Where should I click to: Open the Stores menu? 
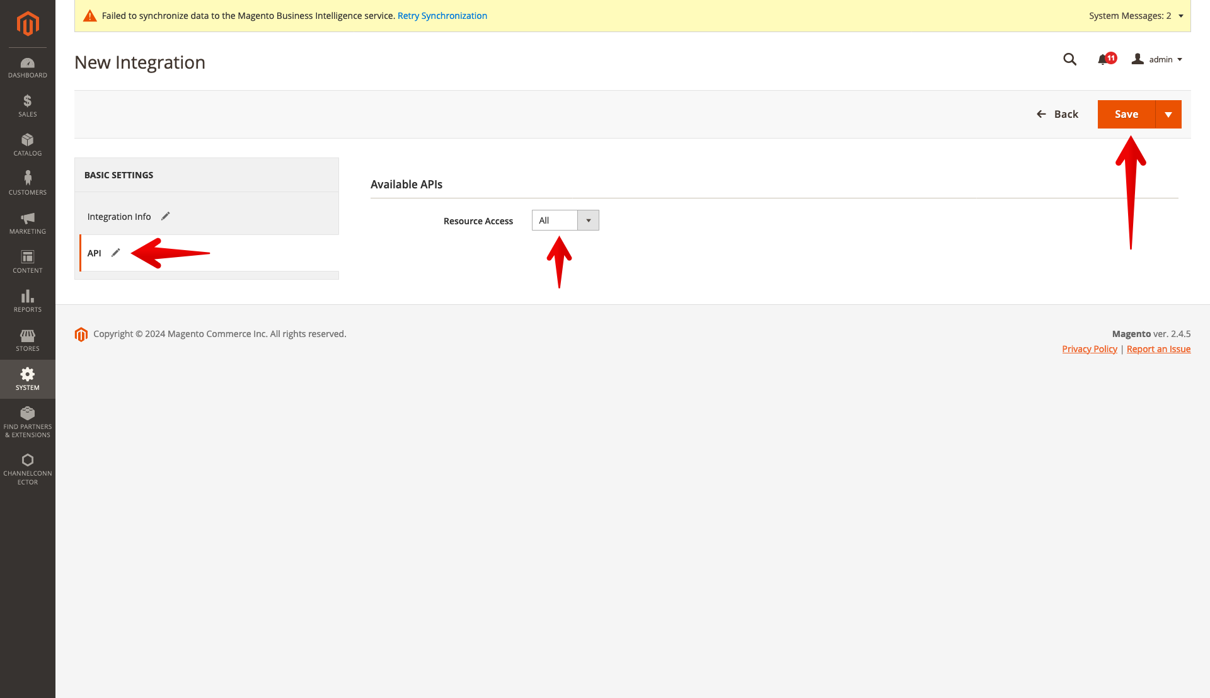click(x=28, y=341)
